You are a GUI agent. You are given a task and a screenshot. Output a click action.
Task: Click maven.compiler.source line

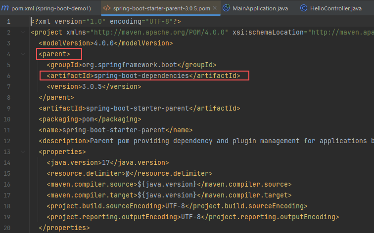click(x=169, y=185)
